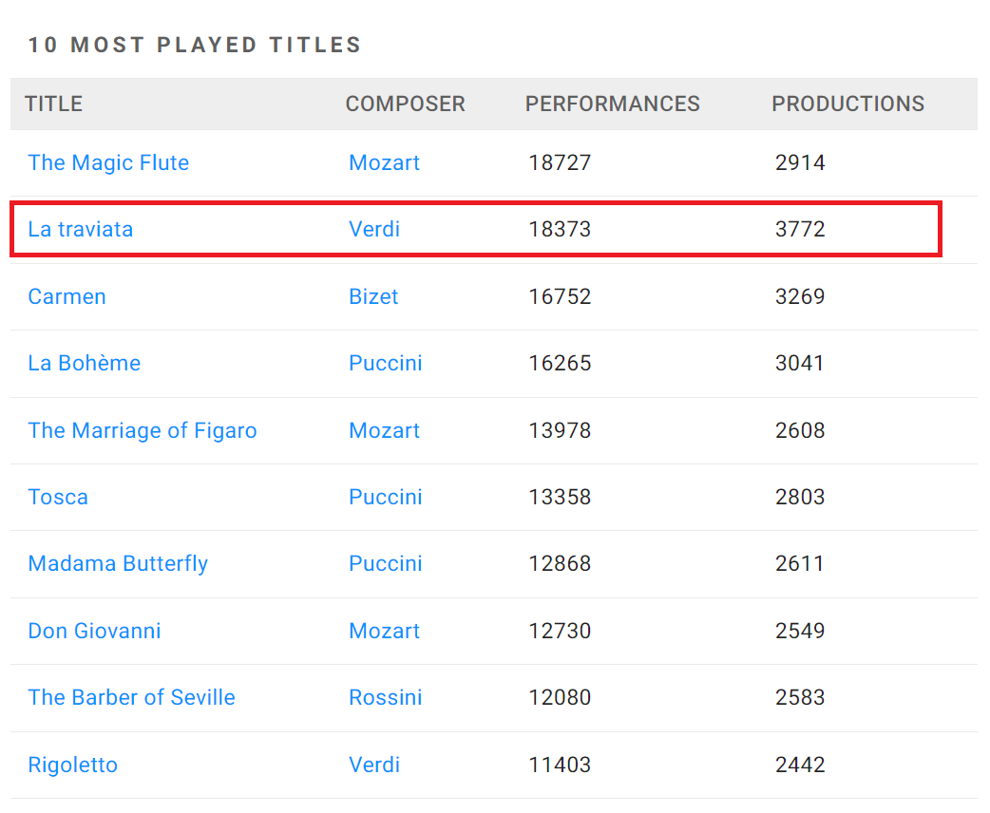The width and height of the screenshot is (990, 813).
Task: Open the Don Giovanni link
Action: 95,631
